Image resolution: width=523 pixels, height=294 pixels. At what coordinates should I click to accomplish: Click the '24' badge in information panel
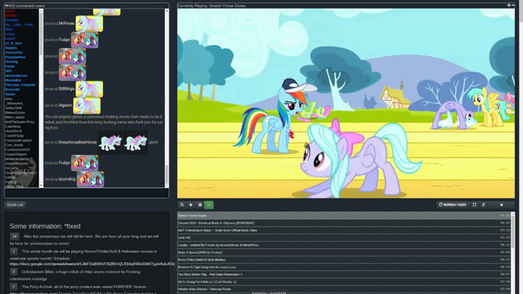(15, 237)
